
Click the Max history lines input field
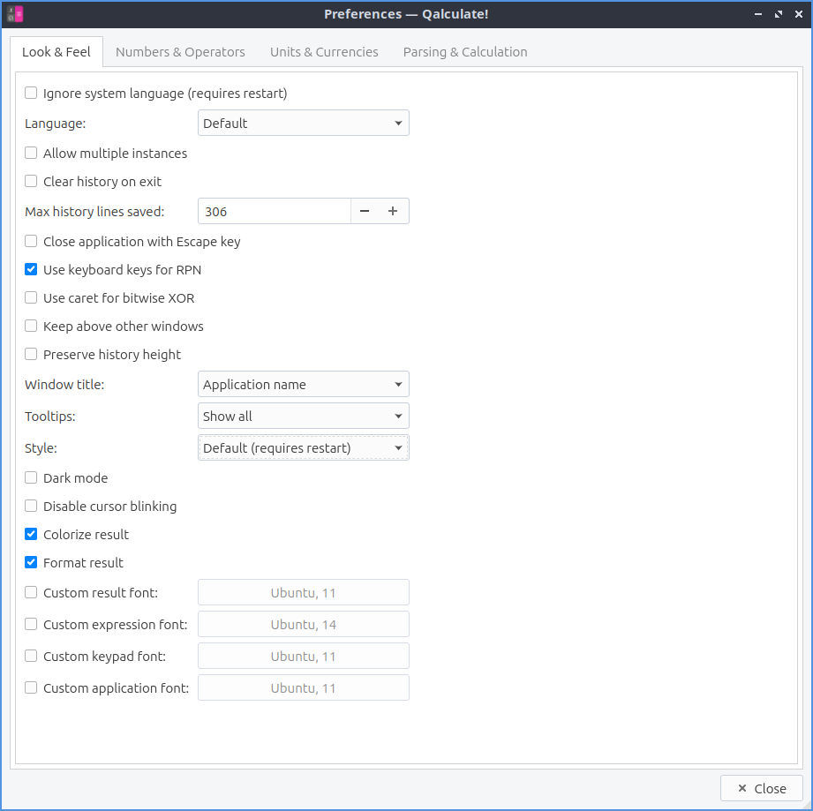click(x=275, y=212)
